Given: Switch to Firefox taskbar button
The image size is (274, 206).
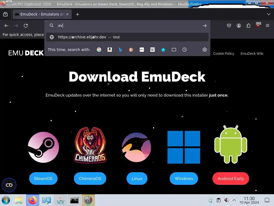Looking at the screenshot, I should 32,200.
